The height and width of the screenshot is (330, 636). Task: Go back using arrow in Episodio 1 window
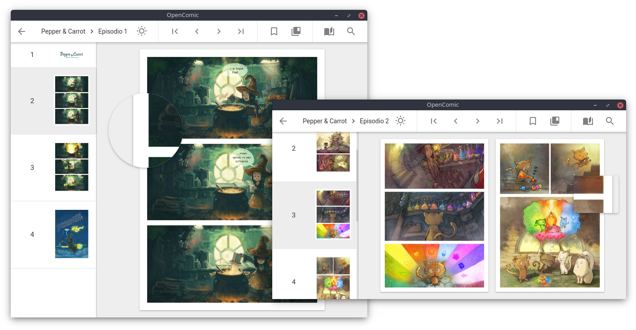pyautogui.click(x=22, y=31)
